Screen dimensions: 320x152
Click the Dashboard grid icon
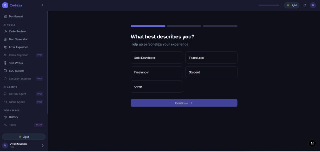pyautogui.click(x=5, y=17)
